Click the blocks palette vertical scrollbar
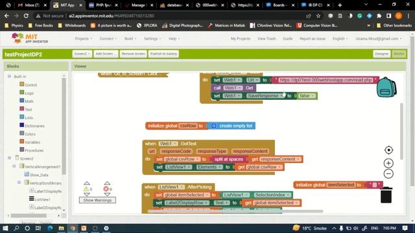 coord(64,126)
